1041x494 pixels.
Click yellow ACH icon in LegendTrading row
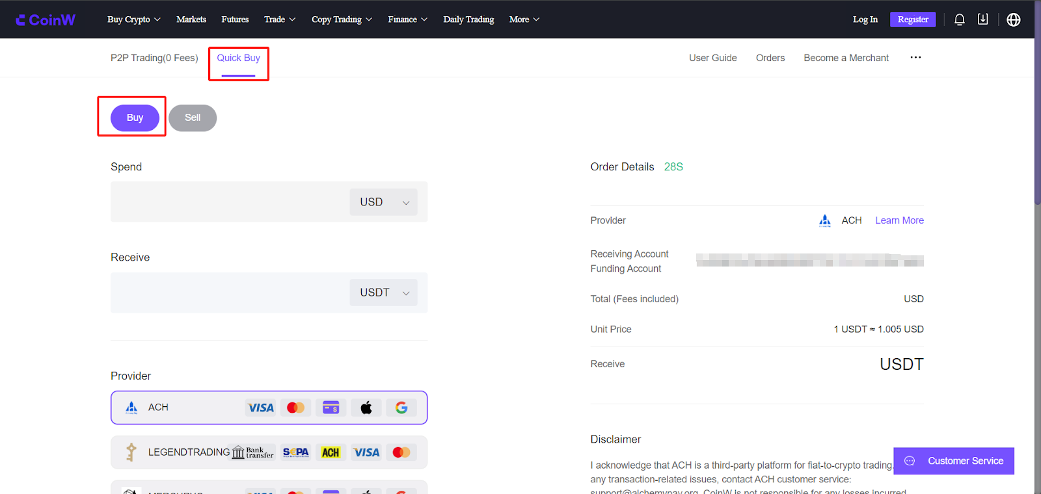[331, 452]
